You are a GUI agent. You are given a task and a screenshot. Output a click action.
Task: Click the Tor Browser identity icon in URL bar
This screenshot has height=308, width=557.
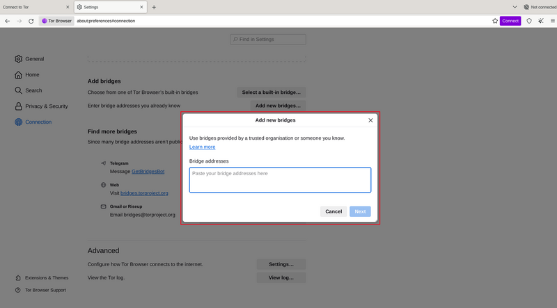(56, 21)
